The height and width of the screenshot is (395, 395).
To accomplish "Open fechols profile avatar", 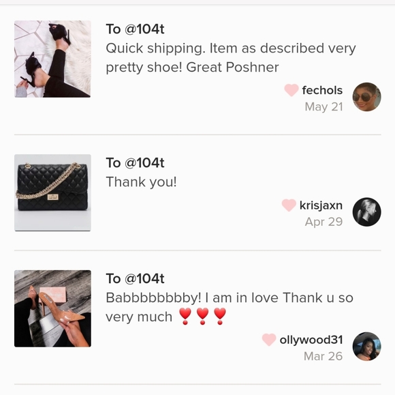I will [x=366, y=97].
